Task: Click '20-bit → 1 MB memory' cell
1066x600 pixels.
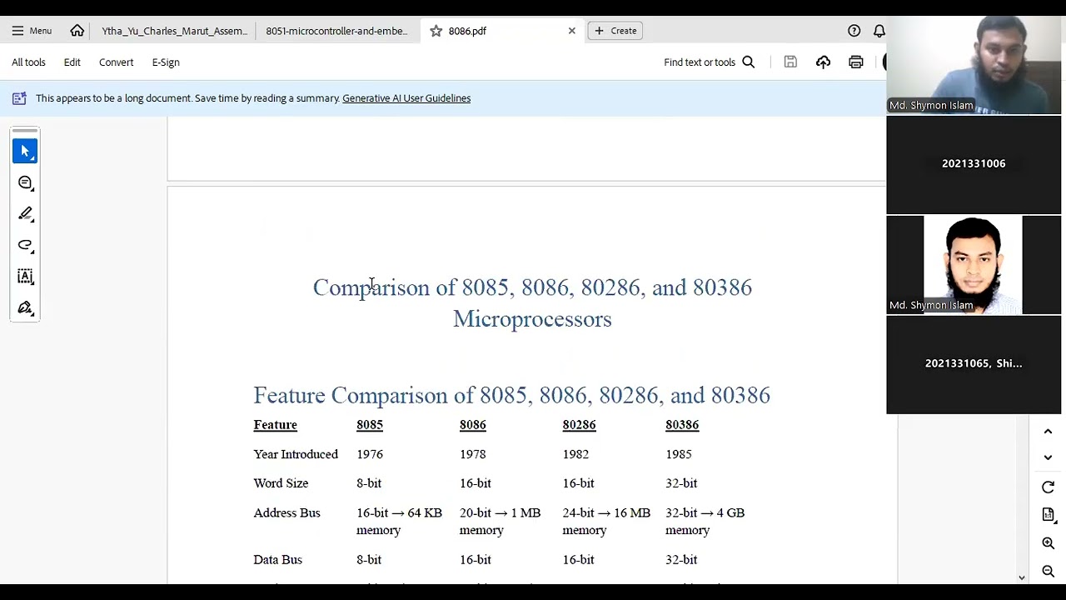Action: click(500, 522)
